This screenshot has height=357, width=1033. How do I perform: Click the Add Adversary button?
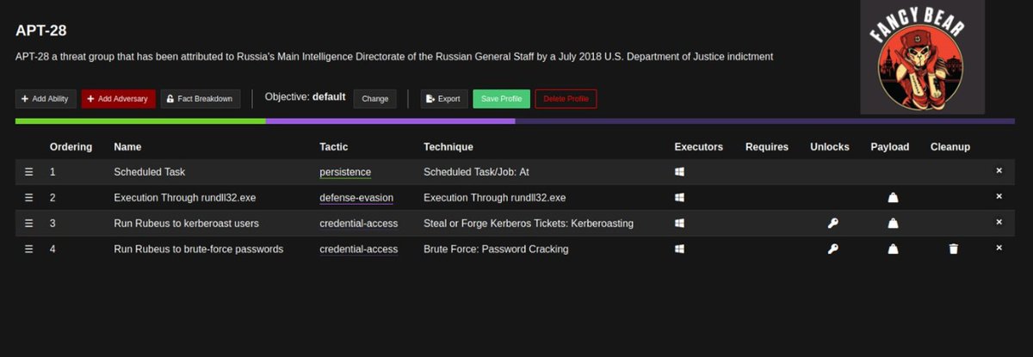(x=119, y=99)
